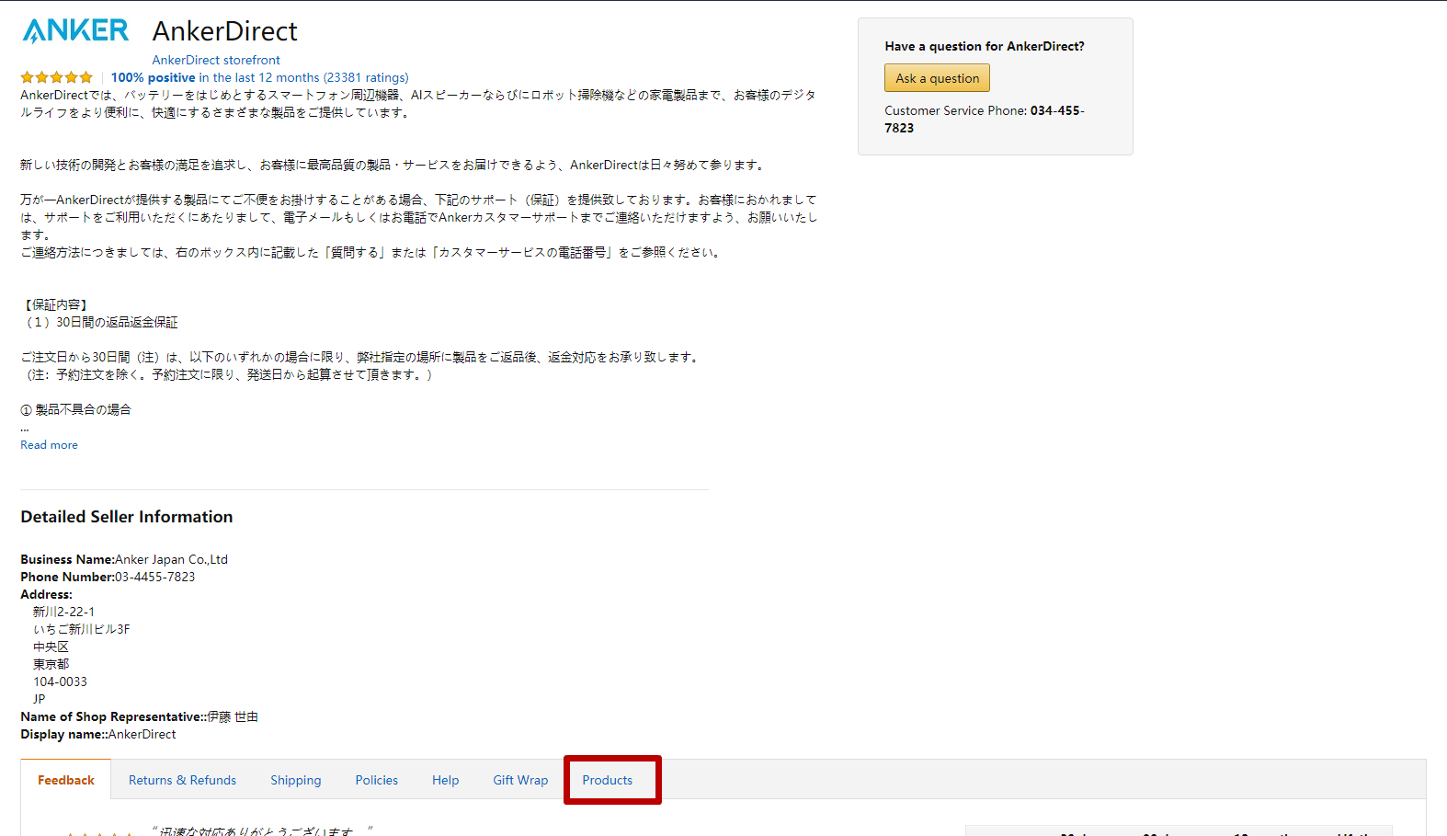Open the 100% positive ratings link
Image resolution: width=1447 pixels, height=836 pixels.
click(260, 77)
